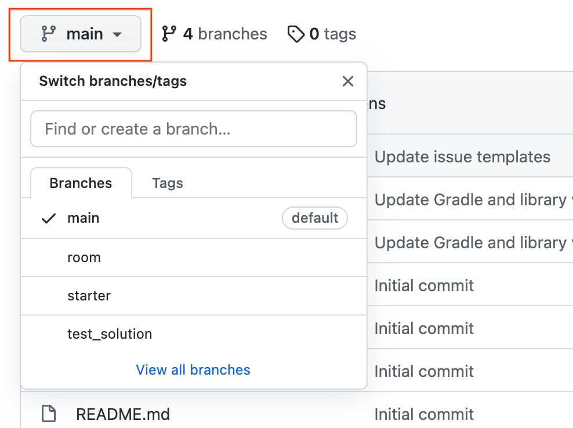Open the Update issue templates commit
This screenshot has width=573, height=428.
pyautogui.click(x=462, y=157)
